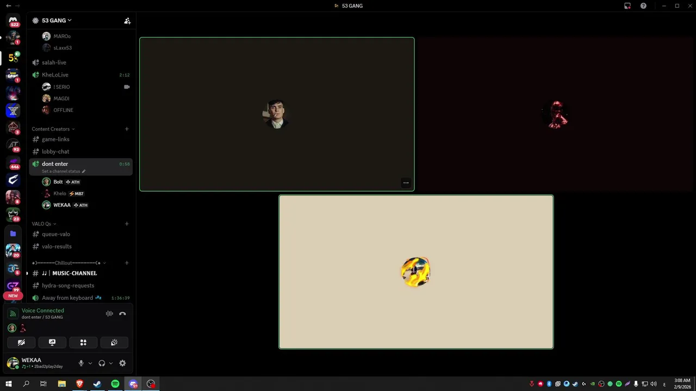Open Brave browser from the taskbar
Image resolution: width=696 pixels, height=391 pixels.
point(79,384)
